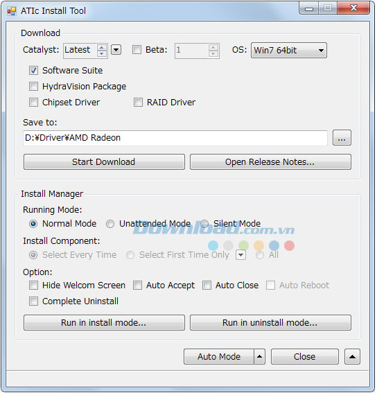Enable the Beta checkbox

click(137, 50)
